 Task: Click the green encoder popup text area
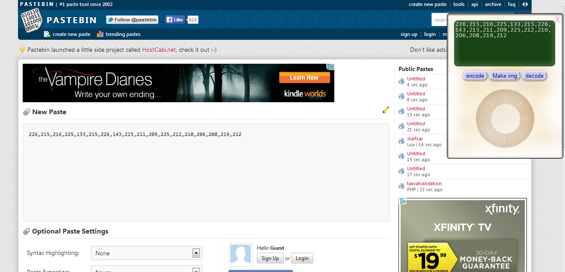point(504,43)
